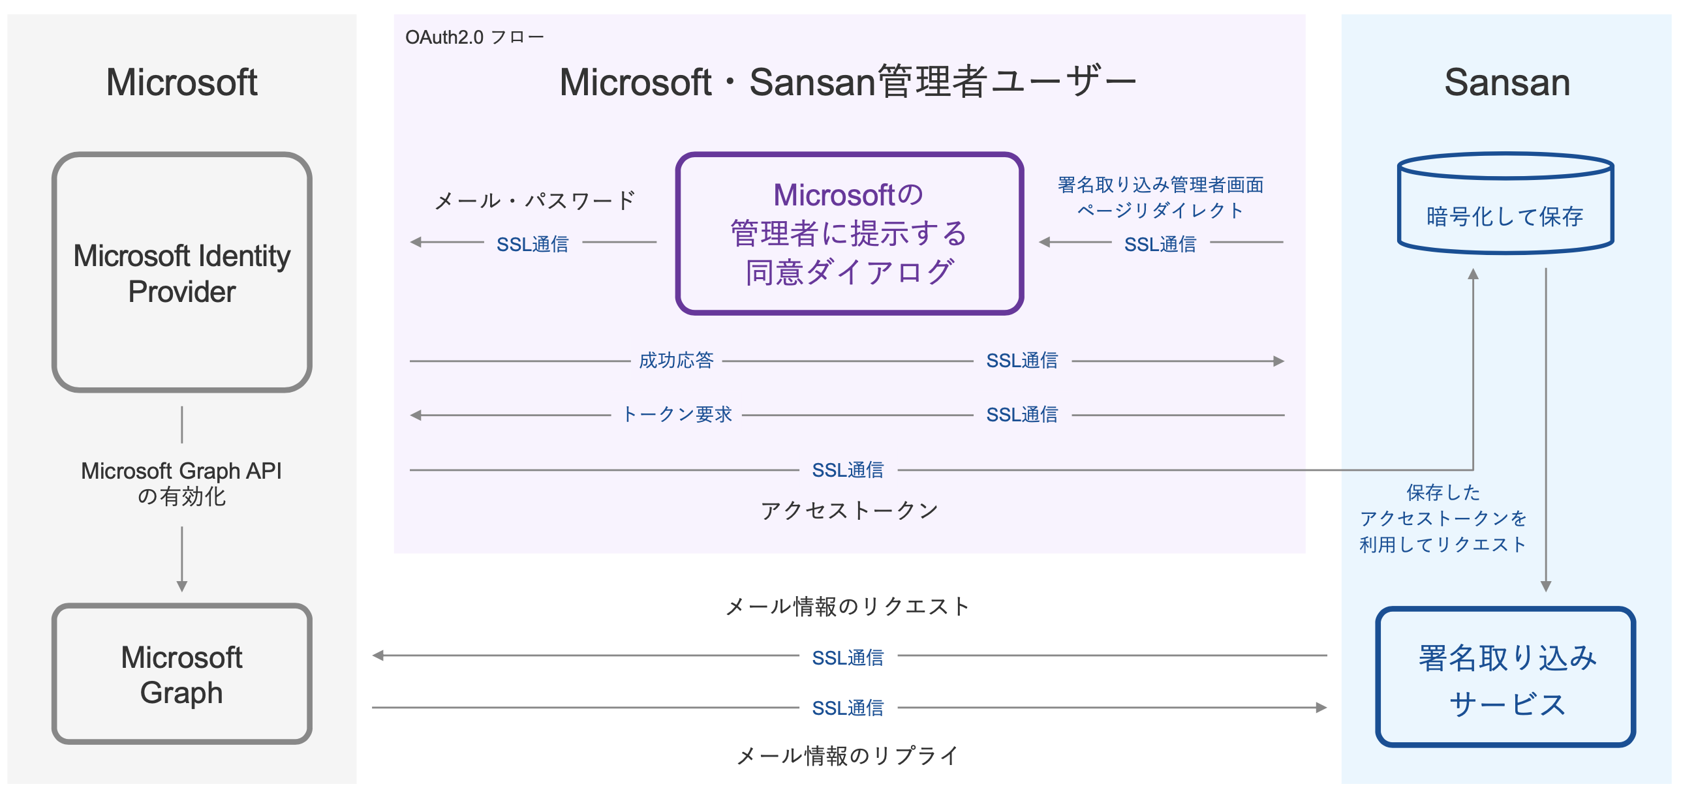Screen dimensions: 1681x797
Task: Click the 保存したアクセストークンを利用してリクエスト text
Action: [x=1443, y=519]
